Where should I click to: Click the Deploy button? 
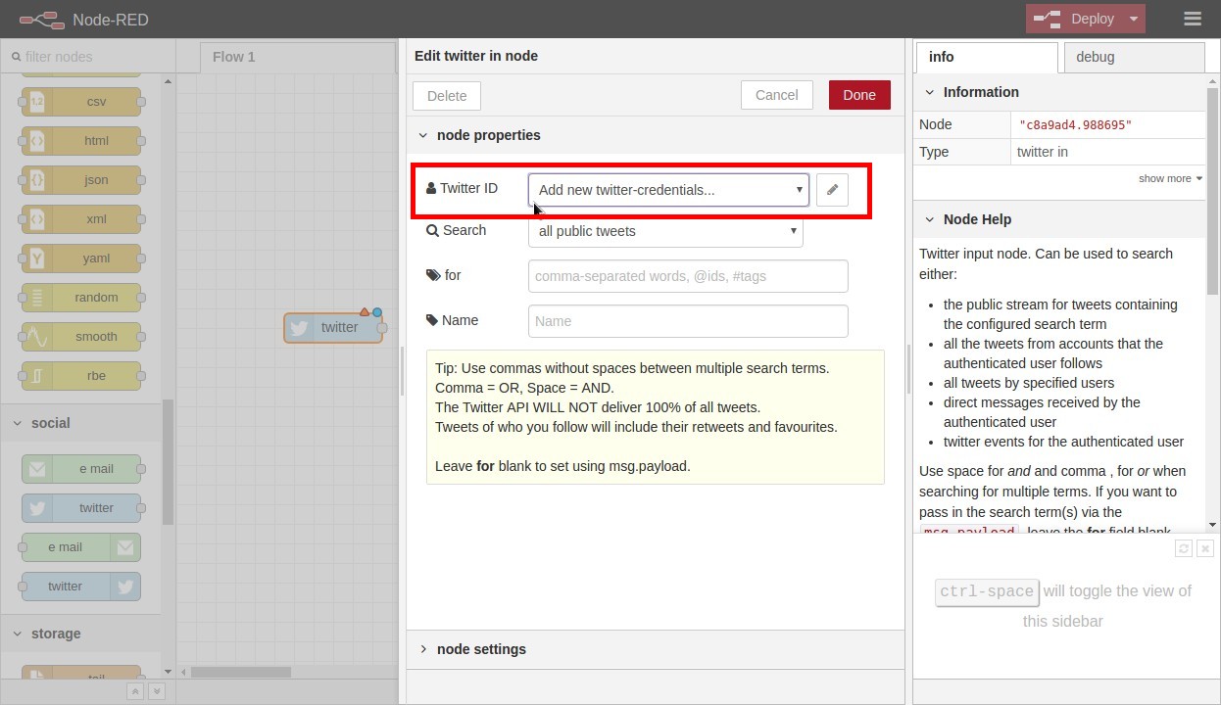tap(1074, 19)
